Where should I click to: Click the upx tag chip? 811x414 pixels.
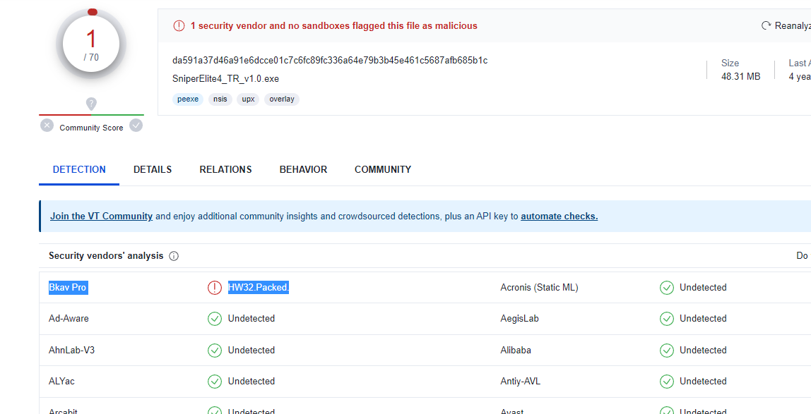[248, 99]
